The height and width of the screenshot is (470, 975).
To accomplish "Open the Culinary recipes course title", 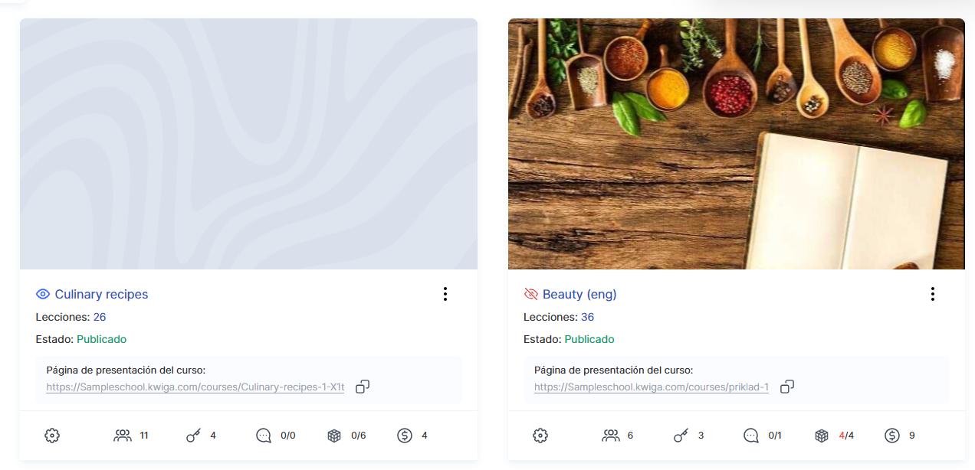I will click(101, 294).
